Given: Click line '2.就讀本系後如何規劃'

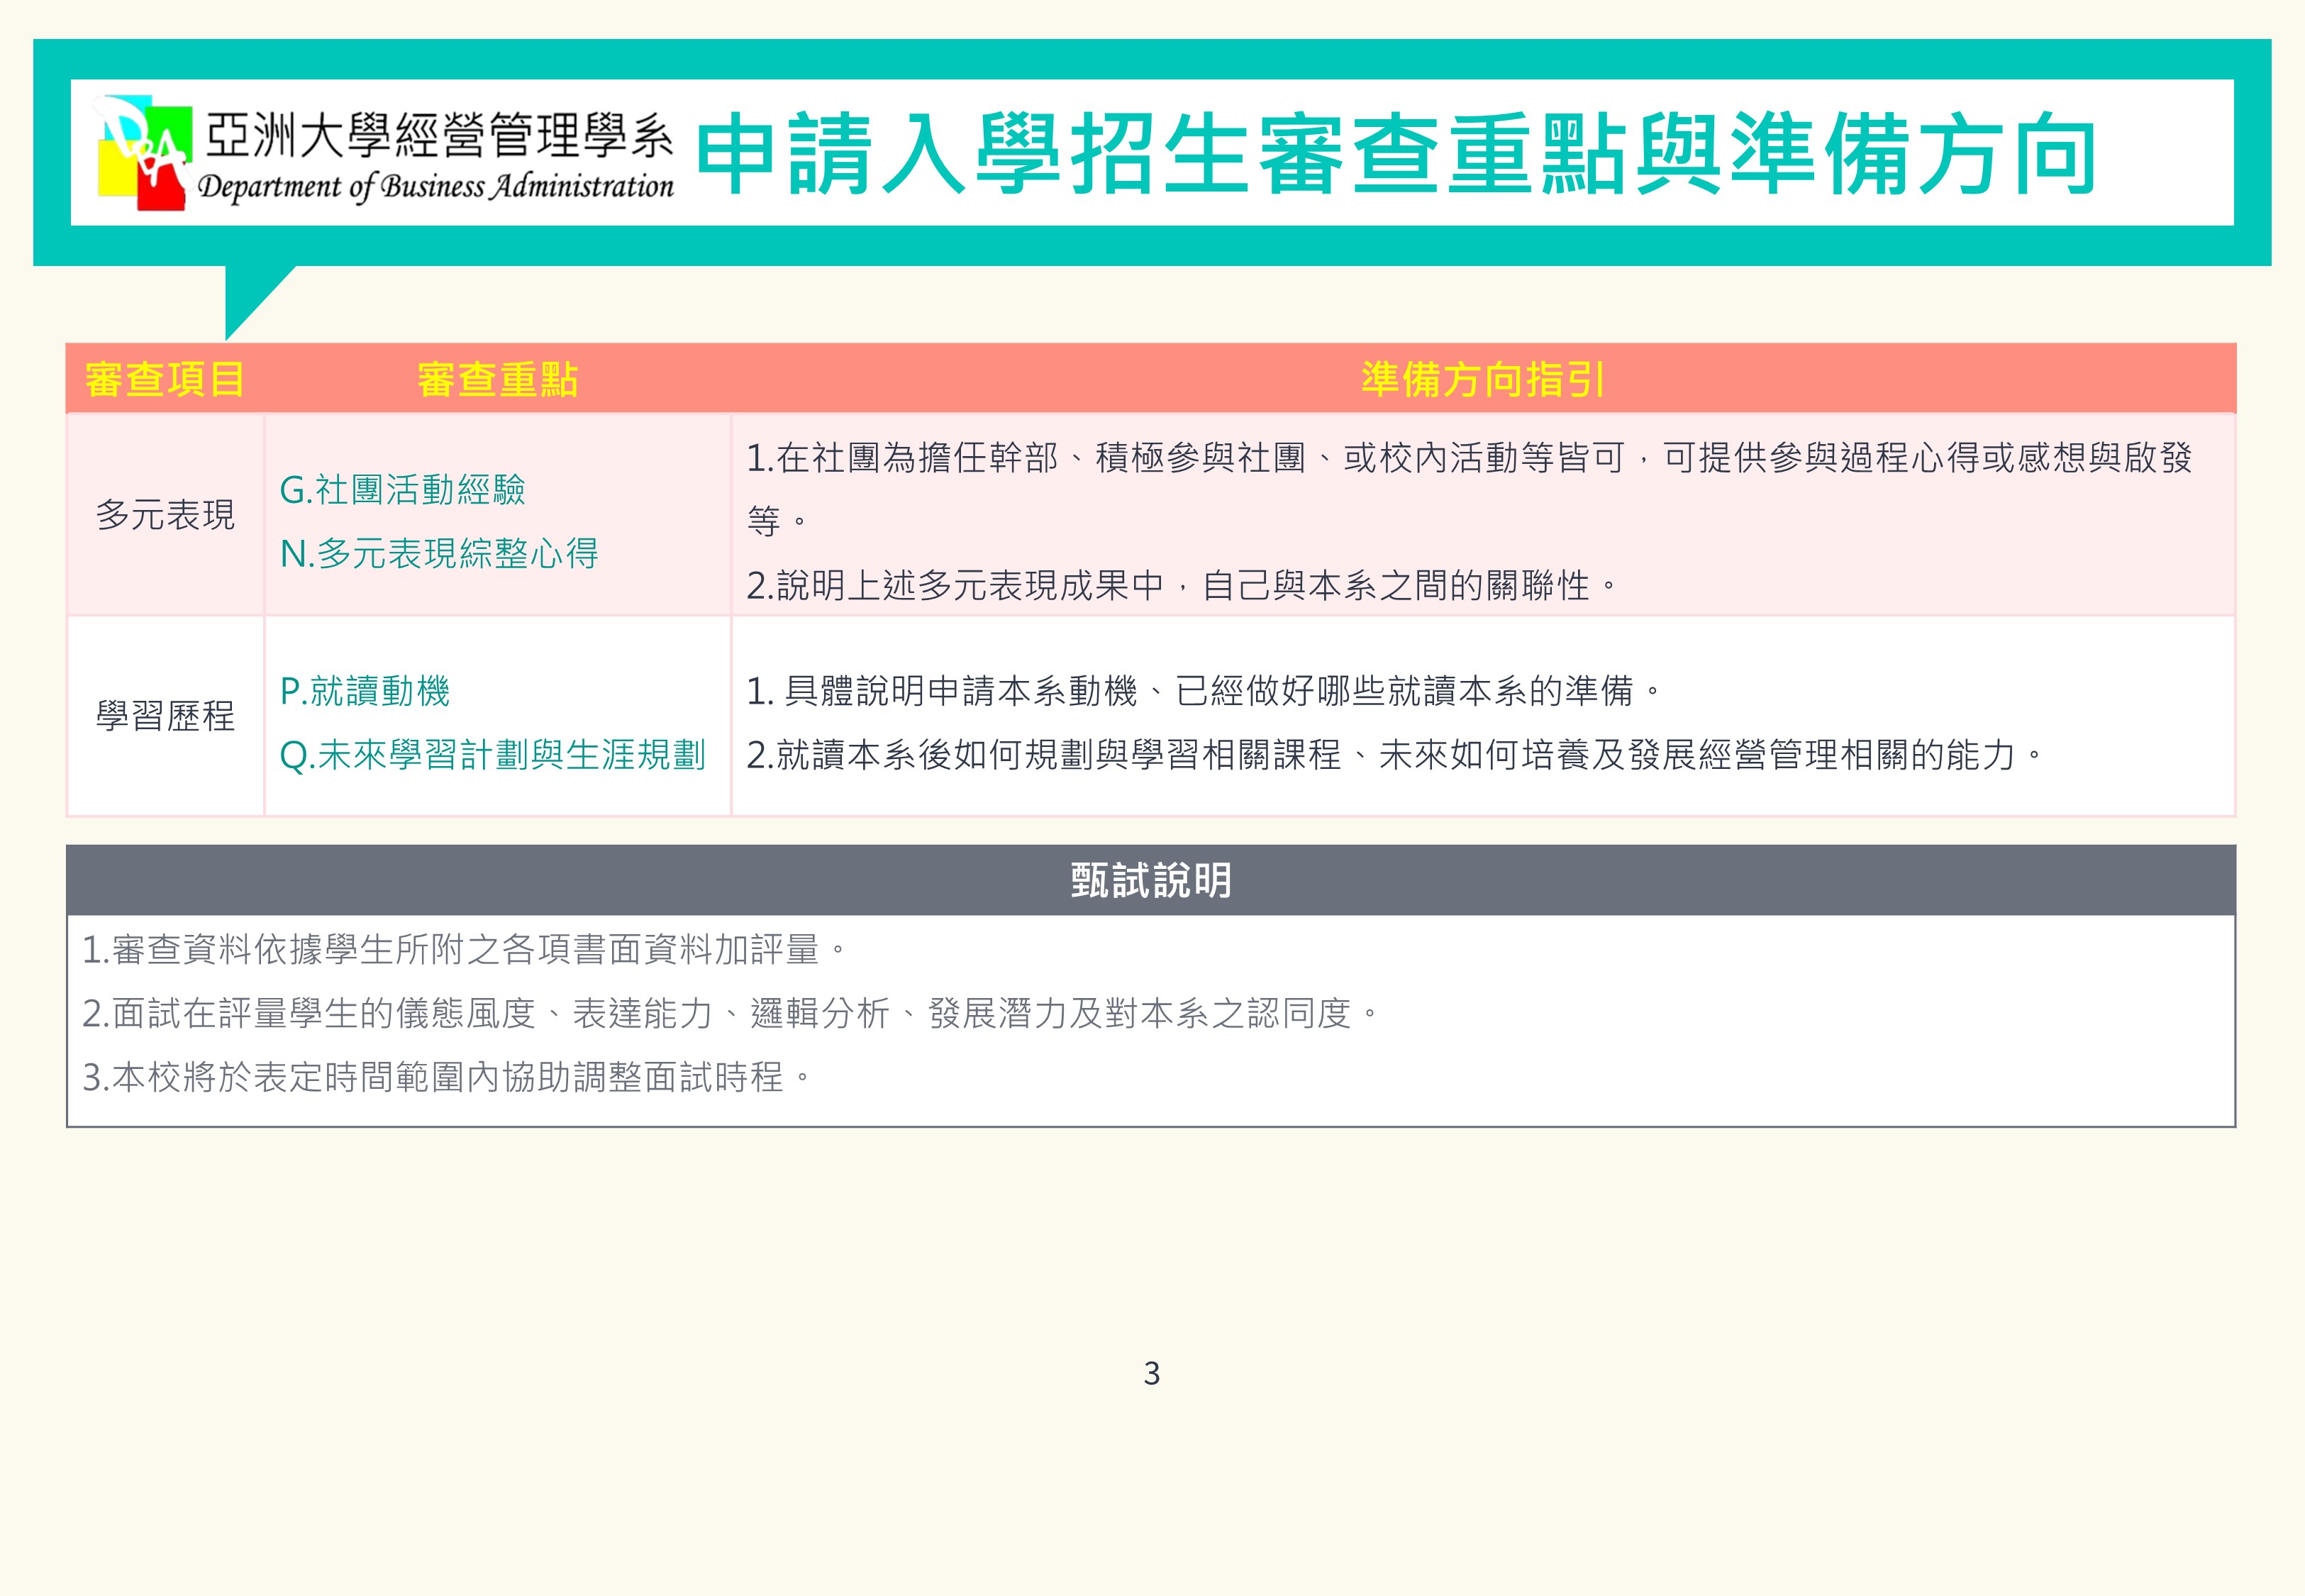Looking at the screenshot, I should (1395, 755).
